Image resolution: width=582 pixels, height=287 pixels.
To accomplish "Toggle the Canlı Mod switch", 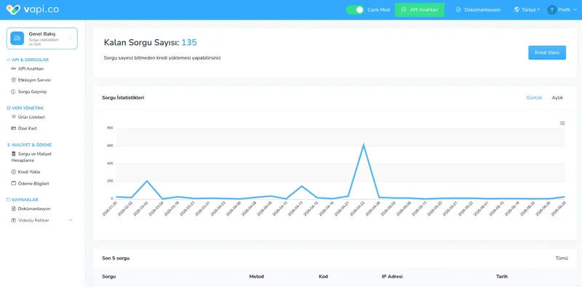I will tap(355, 9).
